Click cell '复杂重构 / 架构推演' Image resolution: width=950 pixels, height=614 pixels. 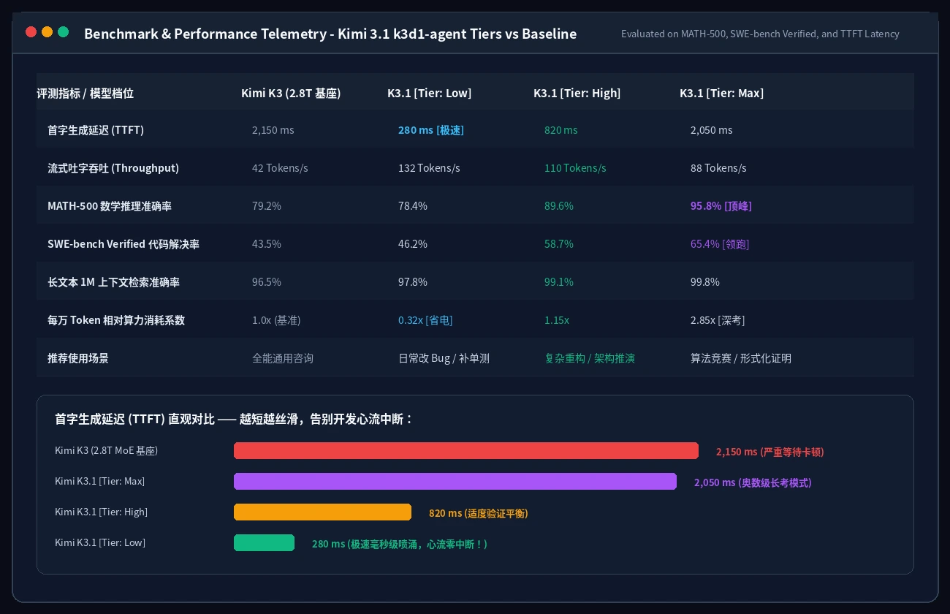[590, 358]
